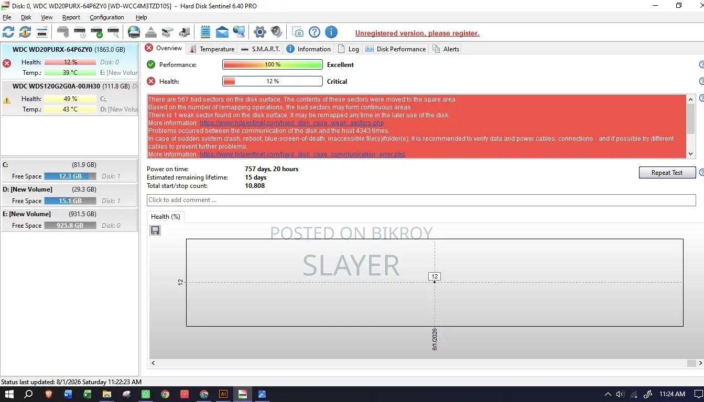Open the File menu
The width and height of the screenshot is (704, 402).
[7, 17]
